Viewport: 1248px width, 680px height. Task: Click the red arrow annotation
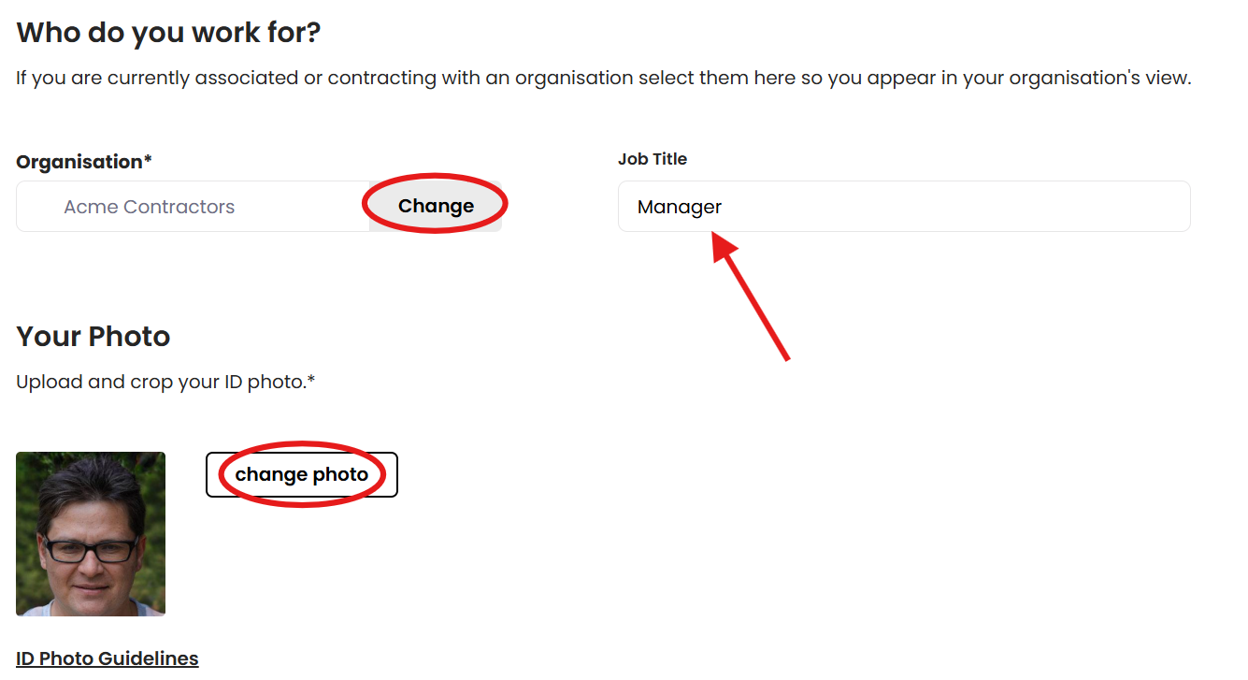(753, 299)
